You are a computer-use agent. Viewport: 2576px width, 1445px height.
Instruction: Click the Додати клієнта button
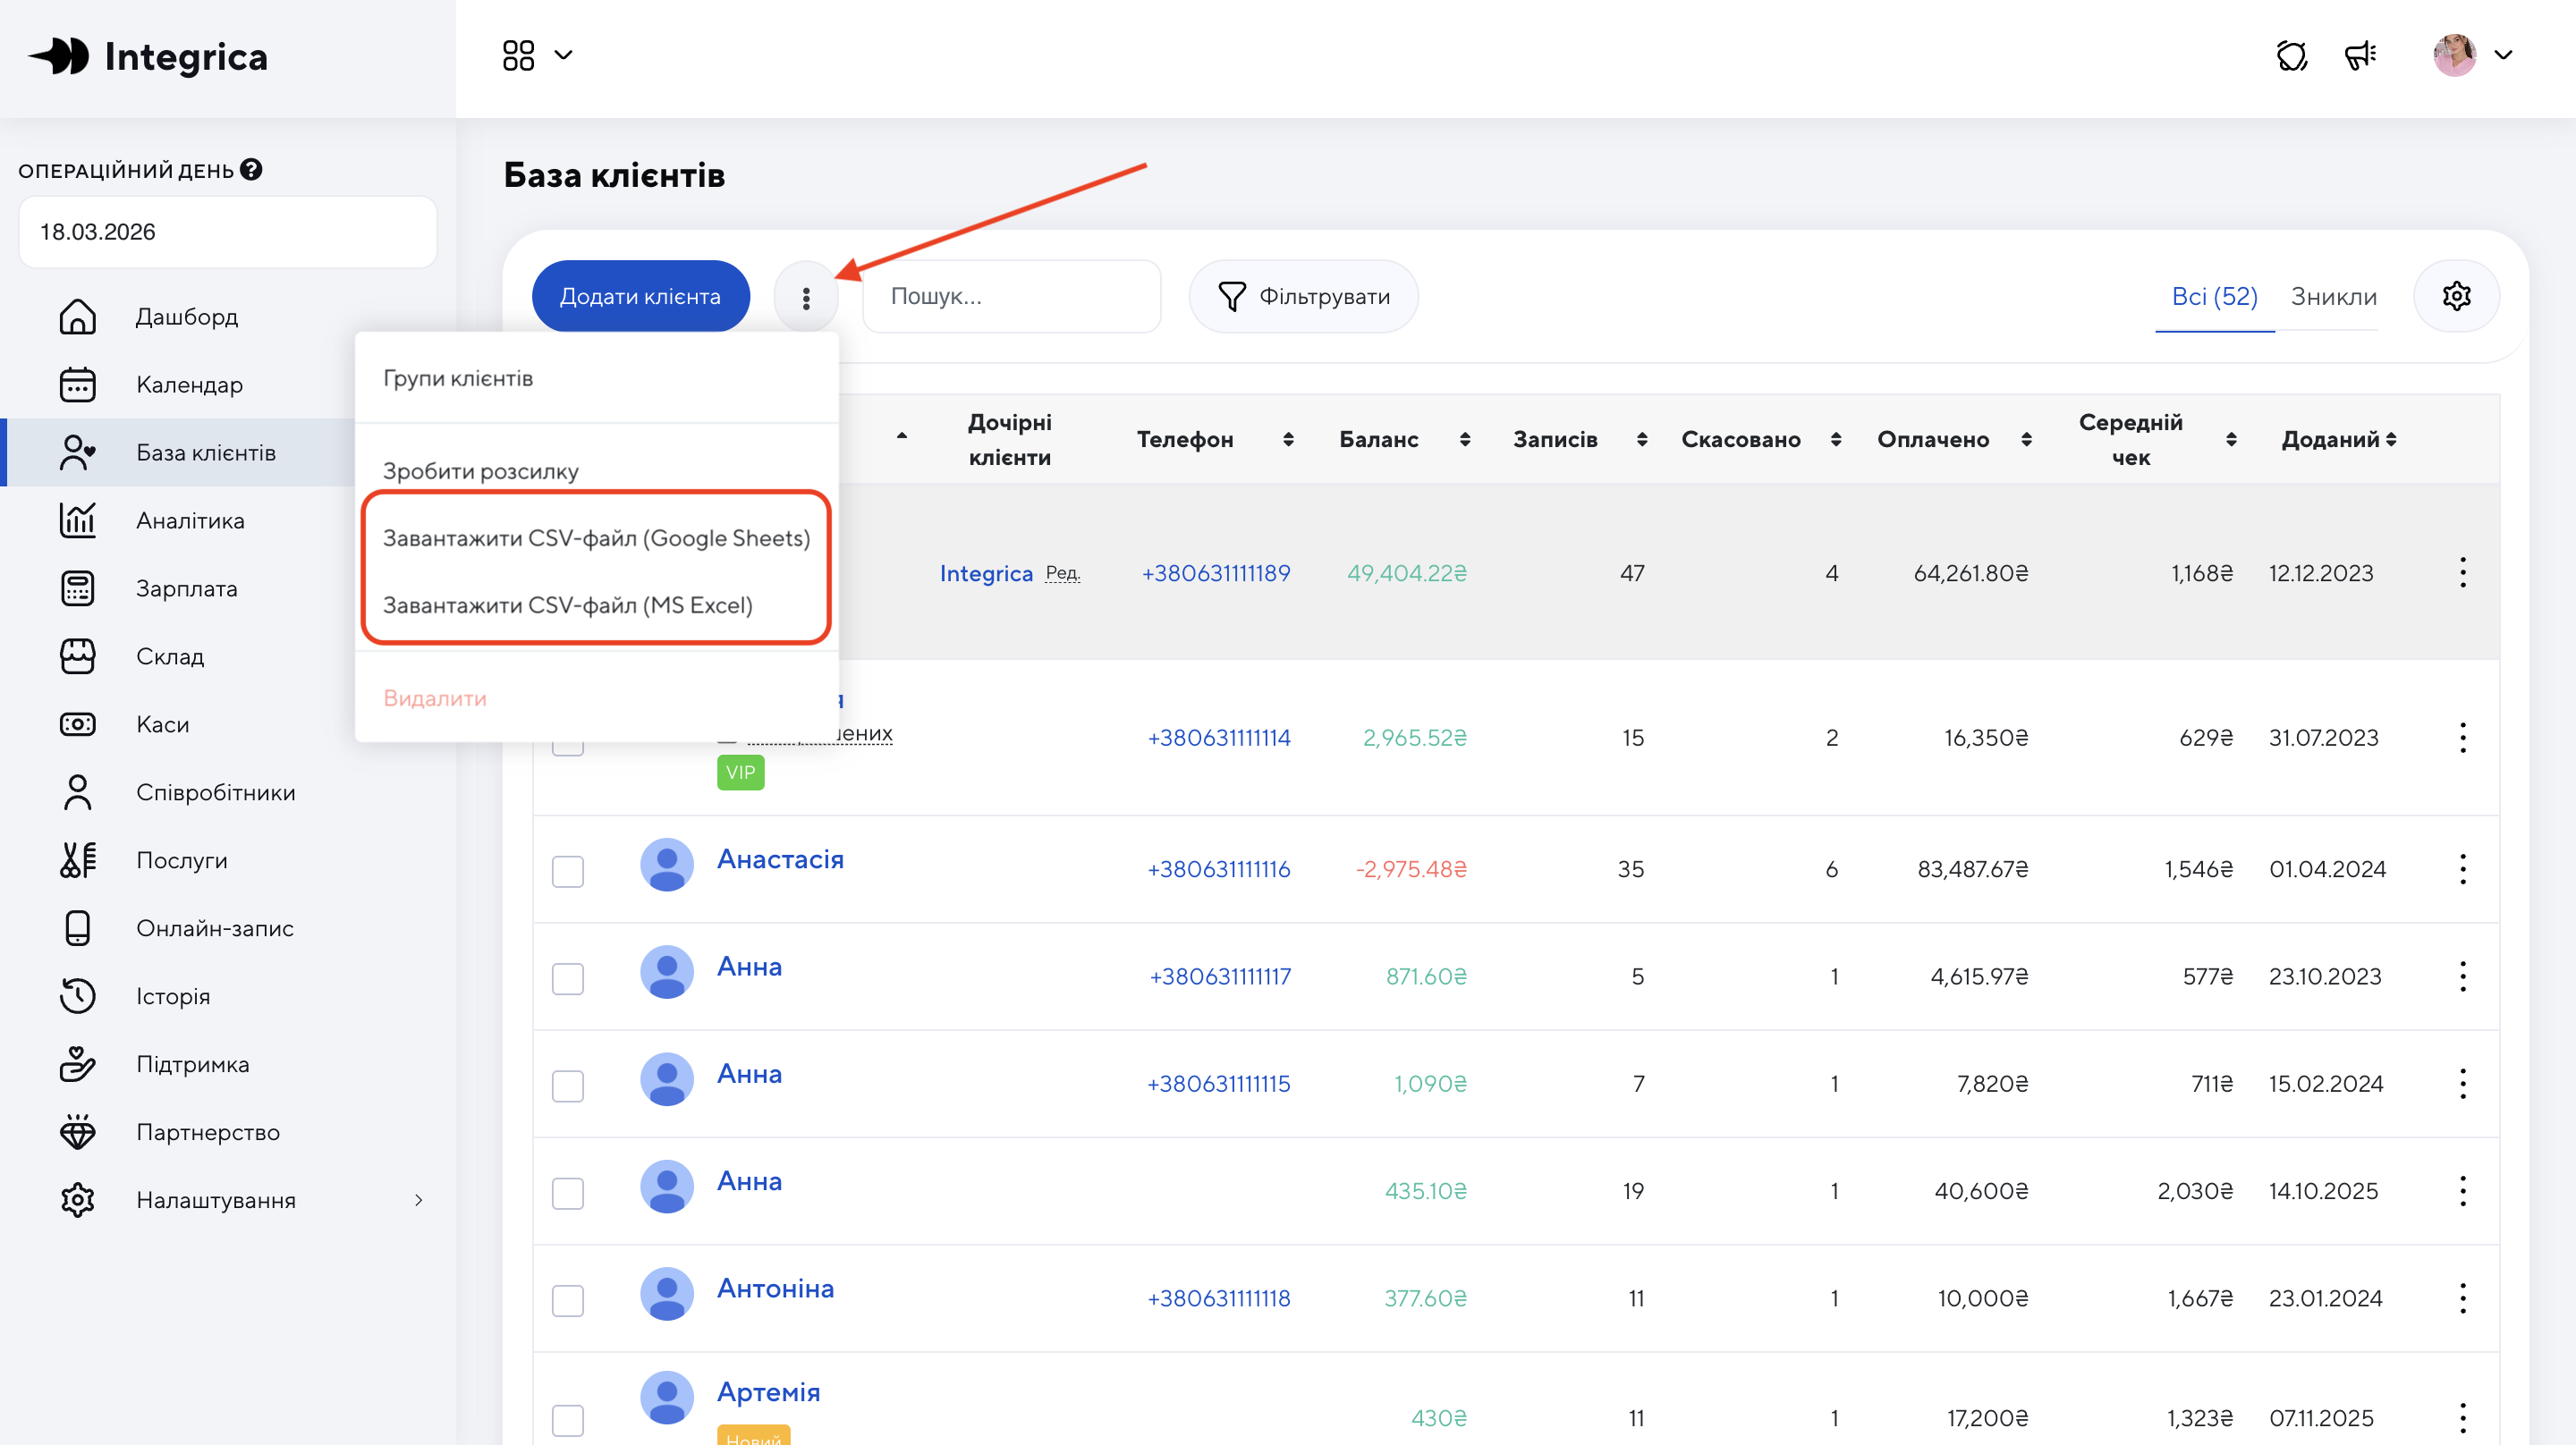tap(640, 297)
